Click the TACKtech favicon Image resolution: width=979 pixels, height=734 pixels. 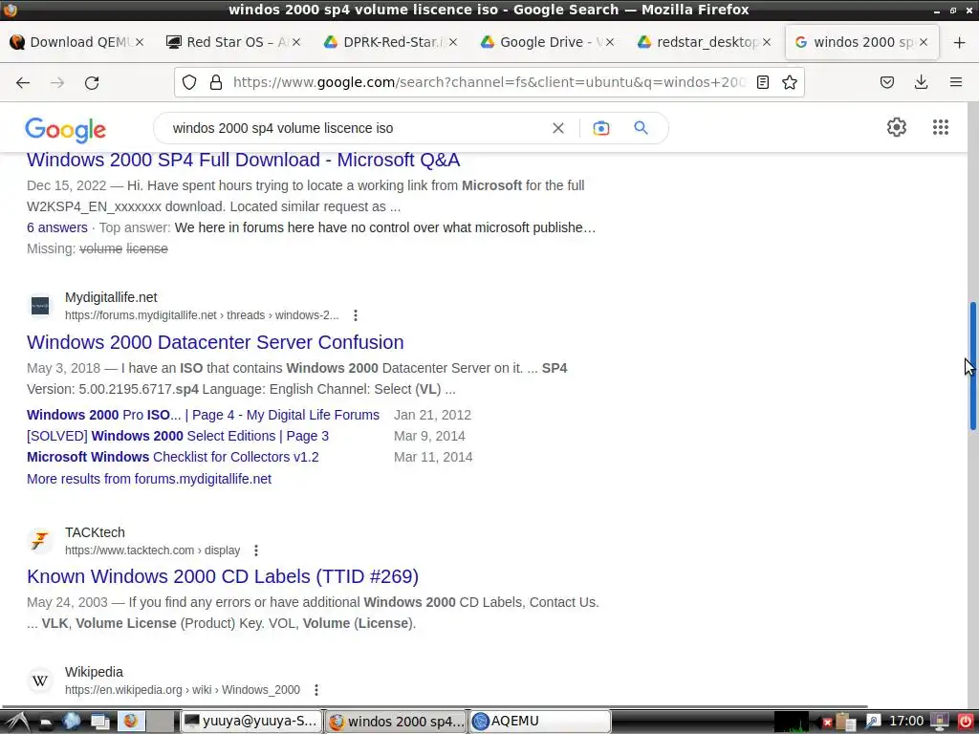pos(40,541)
